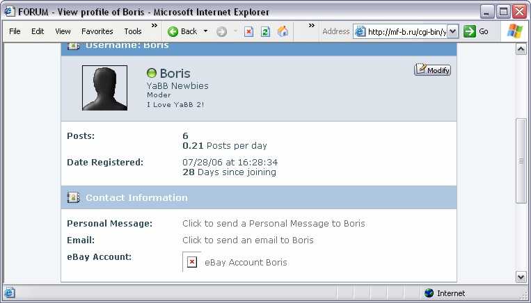Click the green Go arrow button
The image size is (531, 303).
click(469, 31)
